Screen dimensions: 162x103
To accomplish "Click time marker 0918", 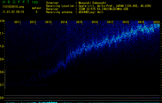I will (126, 22).
